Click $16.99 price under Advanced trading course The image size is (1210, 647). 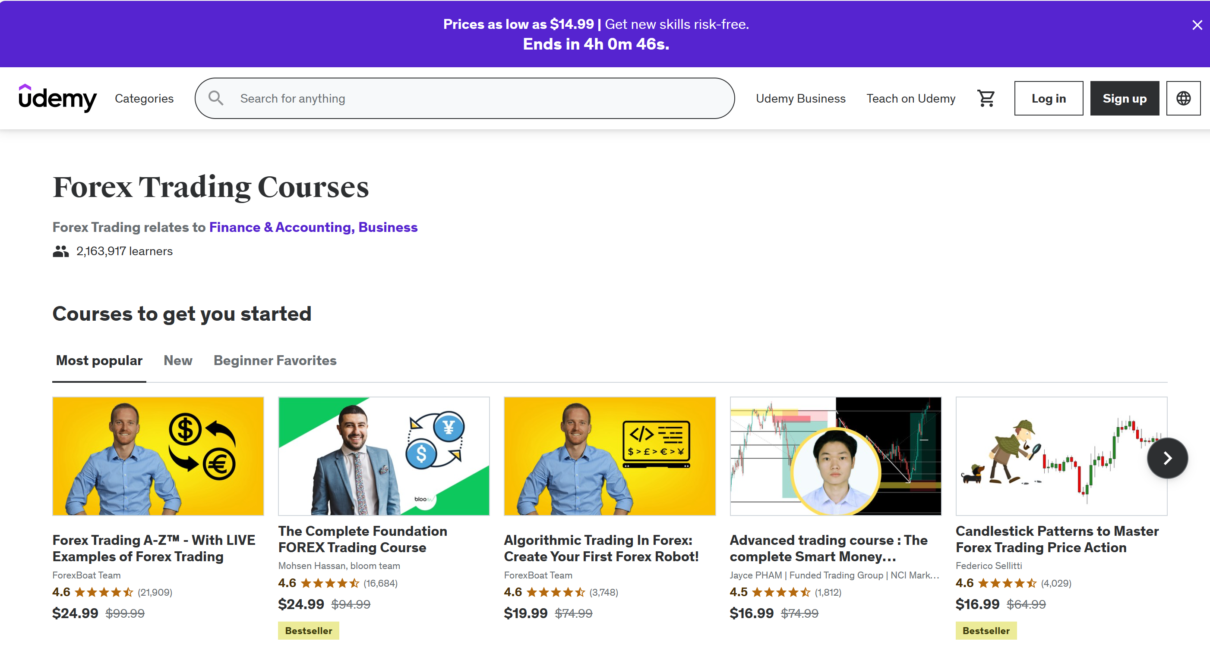752,613
